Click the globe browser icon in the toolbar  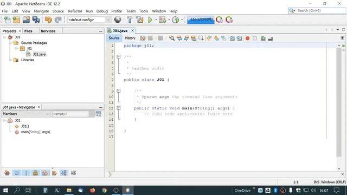point(118,19)
